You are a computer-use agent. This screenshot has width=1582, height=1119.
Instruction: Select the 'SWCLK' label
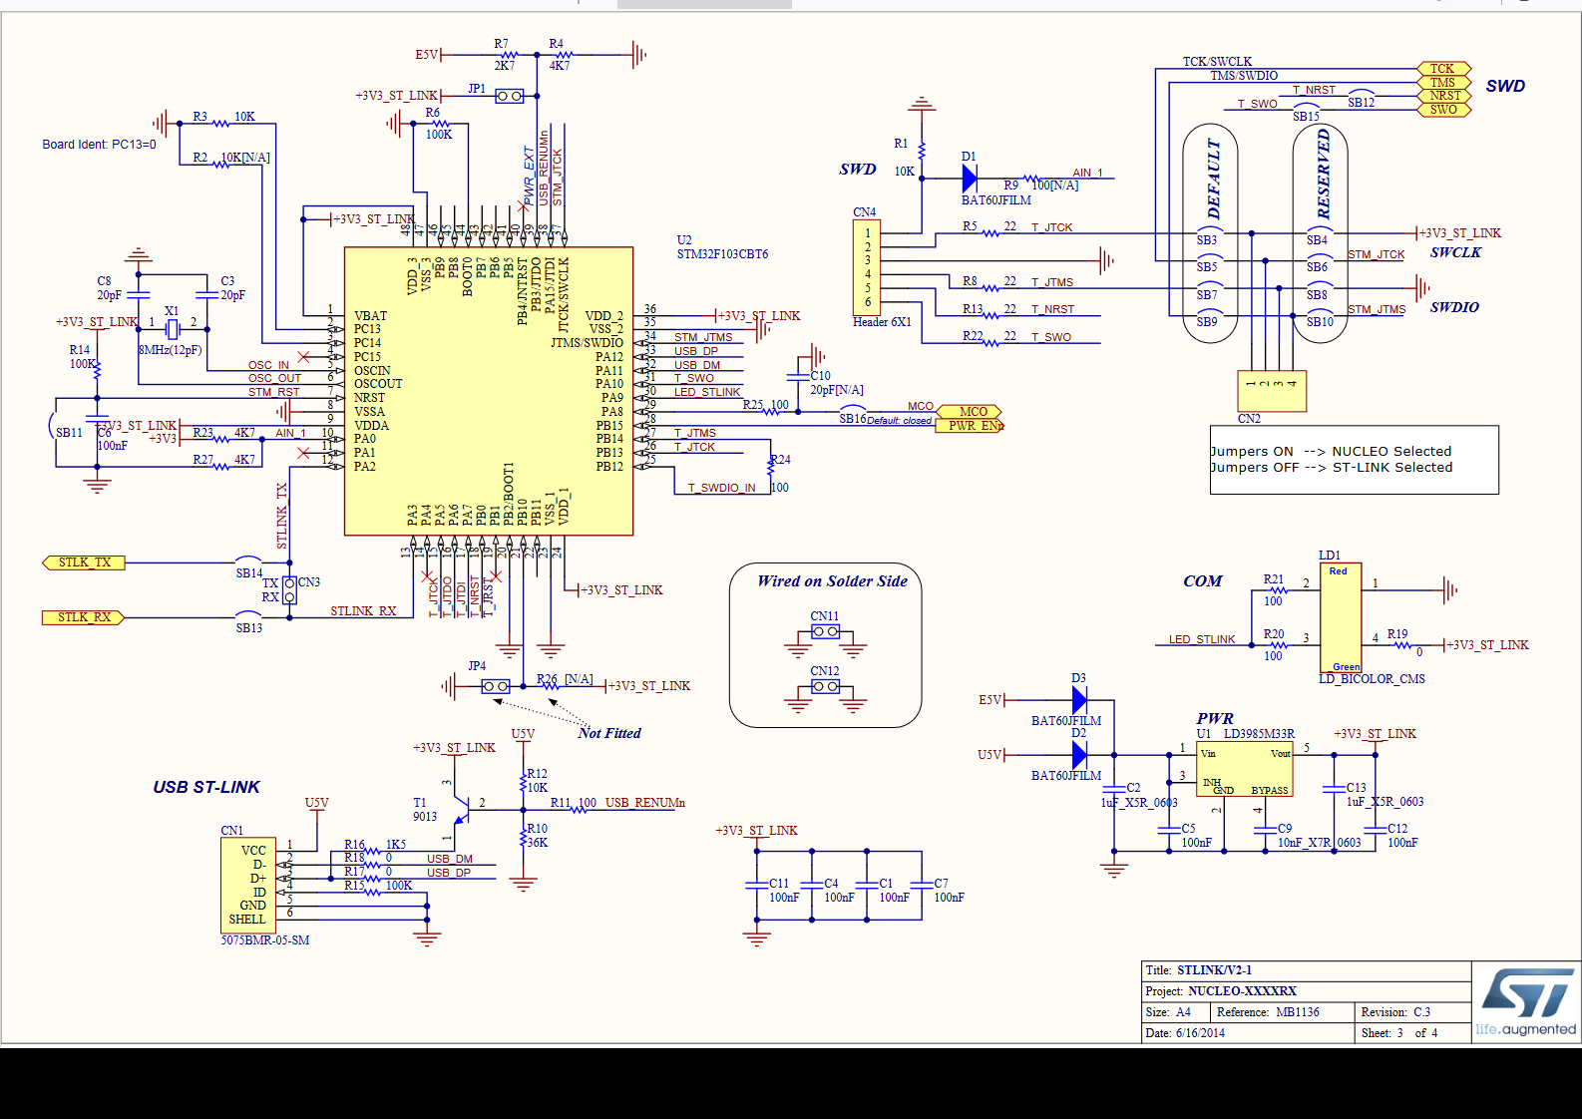point(1455,252)
